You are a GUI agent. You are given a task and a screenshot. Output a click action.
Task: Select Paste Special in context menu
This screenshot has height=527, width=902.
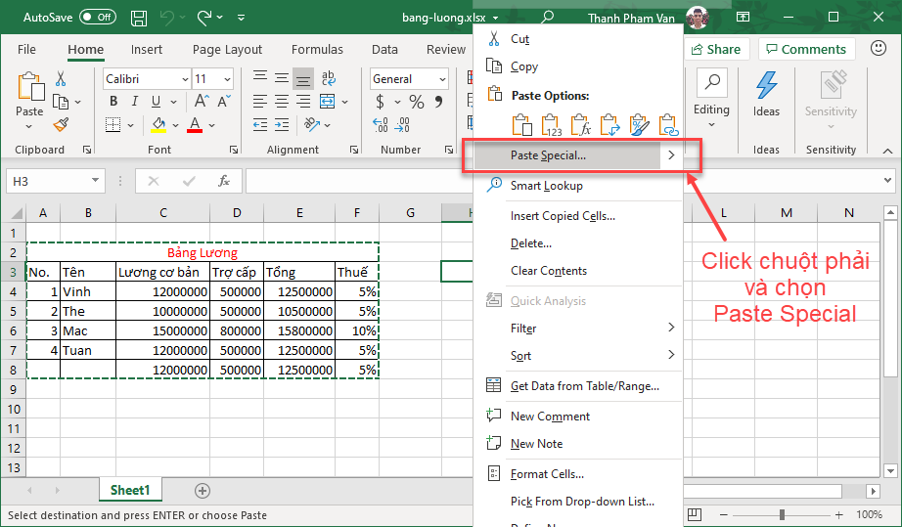click(578, 155)
